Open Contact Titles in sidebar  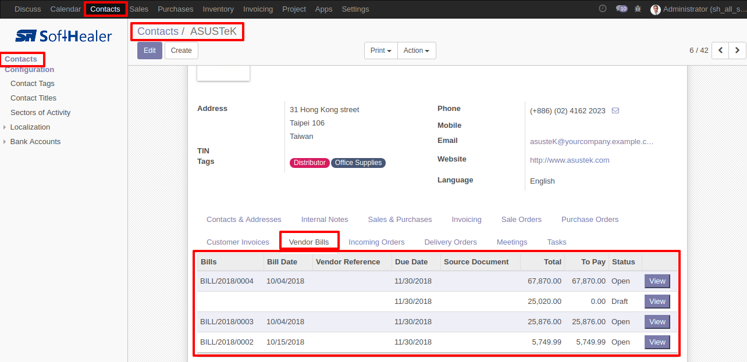click(34, 98)
